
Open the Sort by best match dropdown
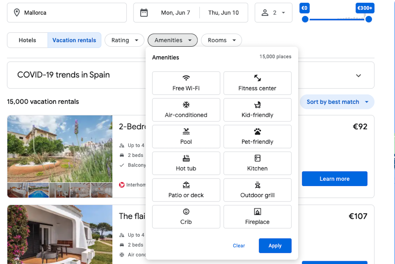337,102
